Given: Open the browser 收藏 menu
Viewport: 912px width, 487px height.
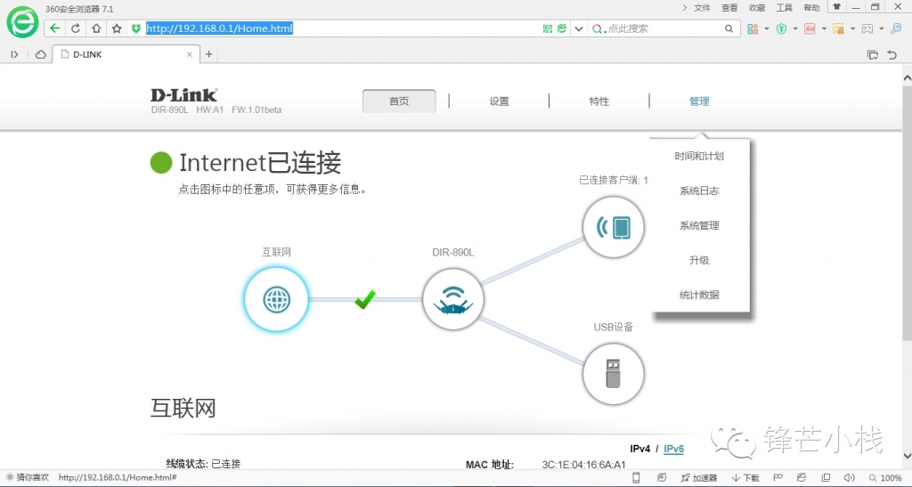Looking at the screenshot, I should click(x=757, y=7).
